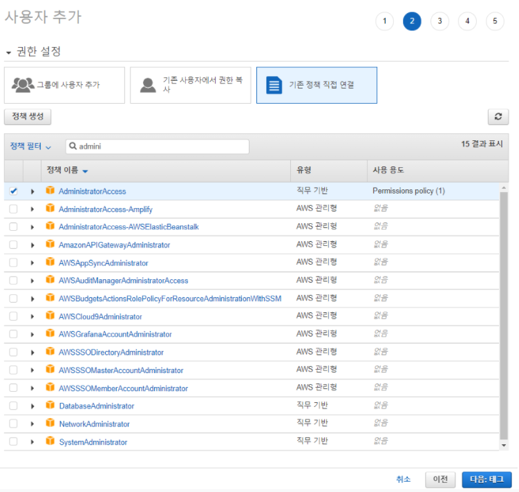Image resolution: width=519 pixels, height=492 pixels.
Task: Enable the SystemAdministrator checkbox
Action: pyautogui.click(x=13, y=442)
